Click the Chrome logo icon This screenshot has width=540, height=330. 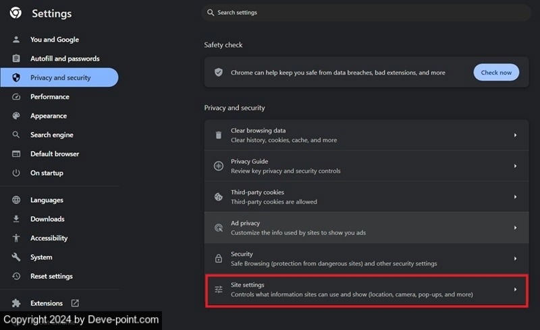point(16,13)
